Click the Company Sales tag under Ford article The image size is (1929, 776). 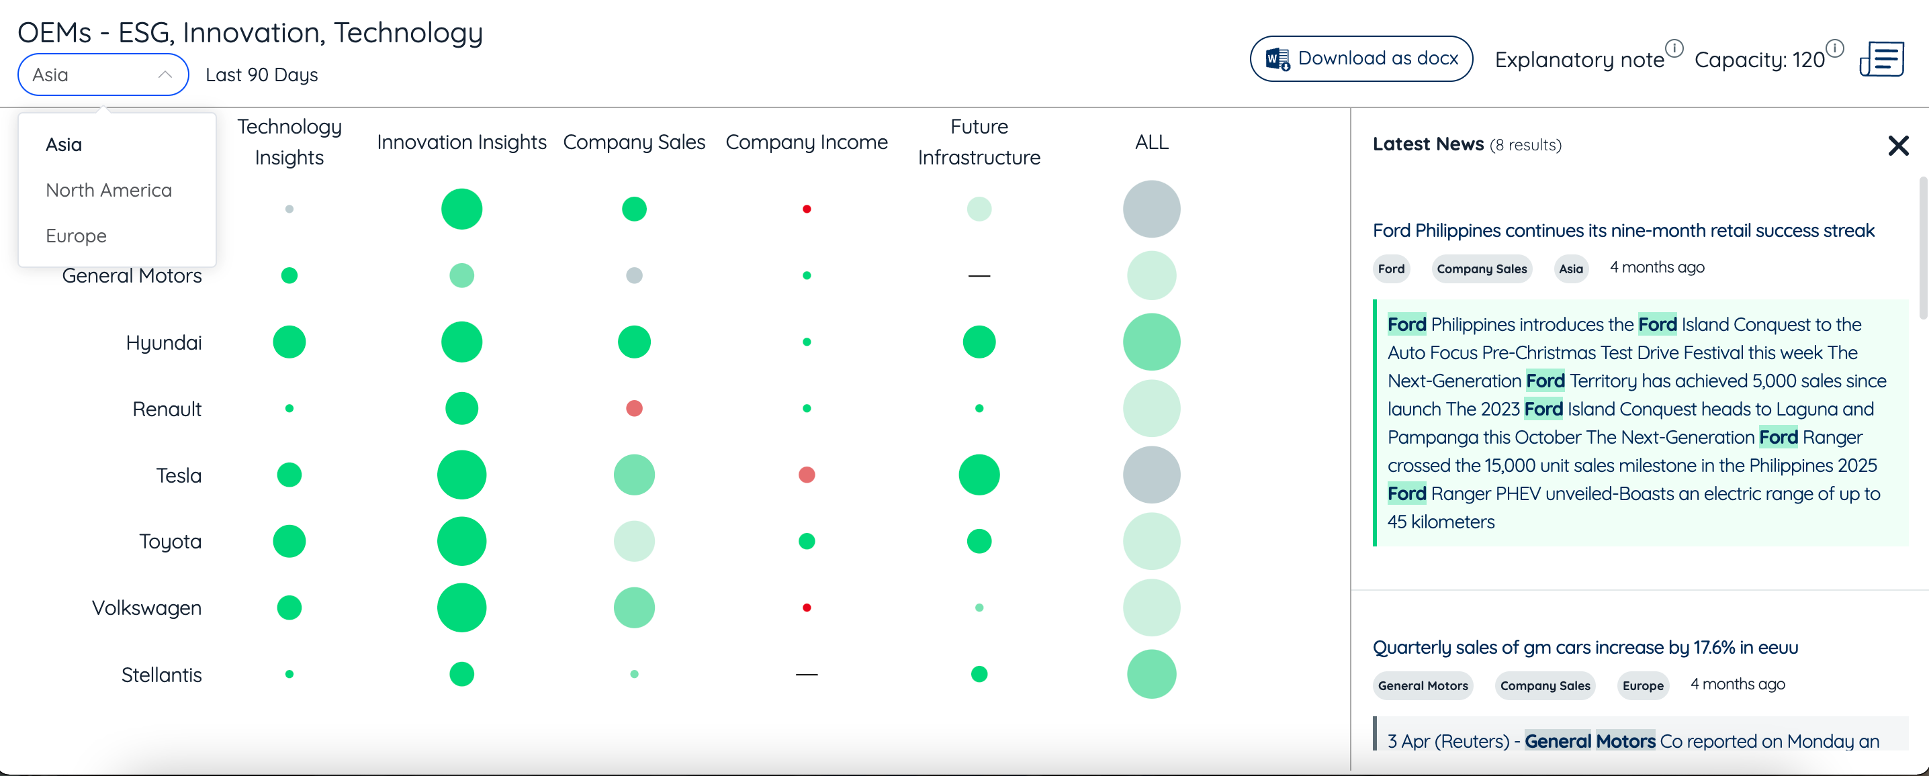[x=1480, y=269]
